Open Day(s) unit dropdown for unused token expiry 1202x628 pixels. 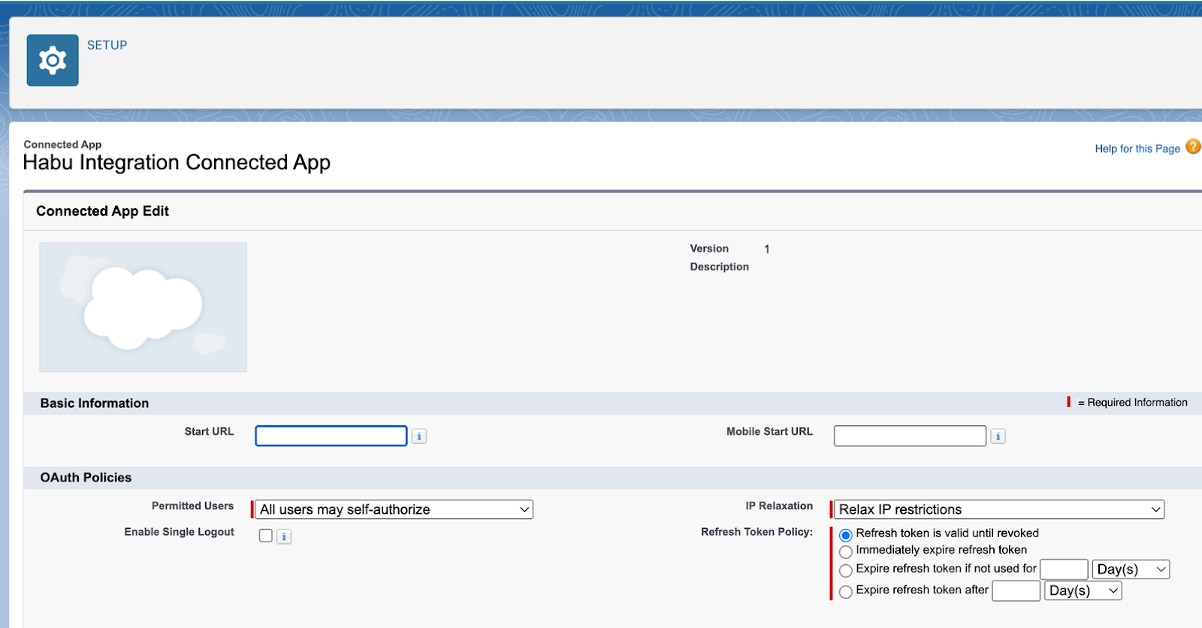pyautogui.click(x=1131, y=569)
